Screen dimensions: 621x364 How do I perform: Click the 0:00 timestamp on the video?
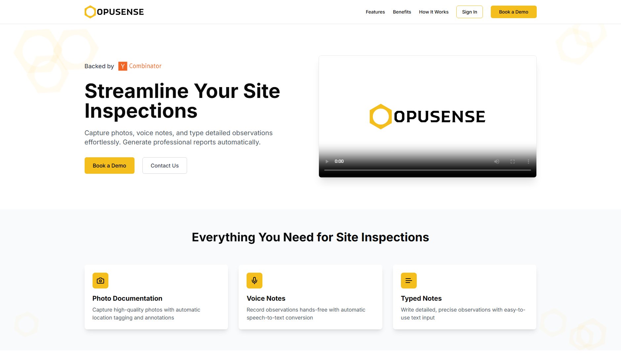click(339, 161)
